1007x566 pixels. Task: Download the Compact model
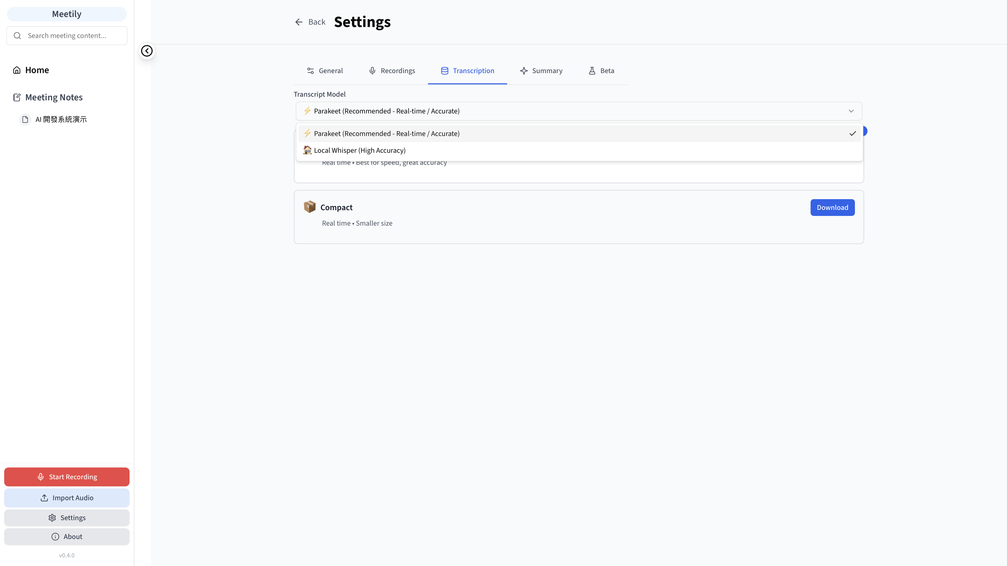[x=832, y=208]
